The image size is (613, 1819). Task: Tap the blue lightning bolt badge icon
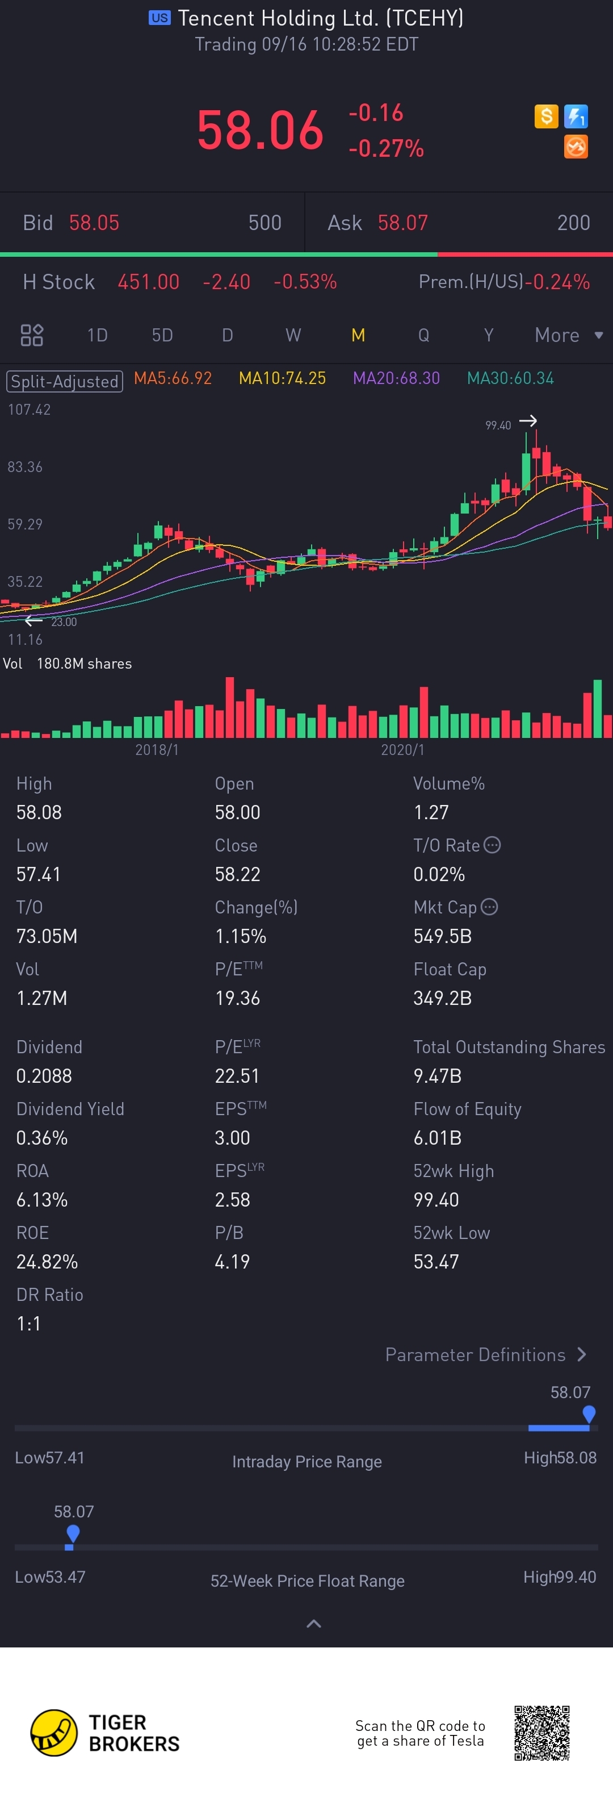pyautogui.click(x=576, y=116)
